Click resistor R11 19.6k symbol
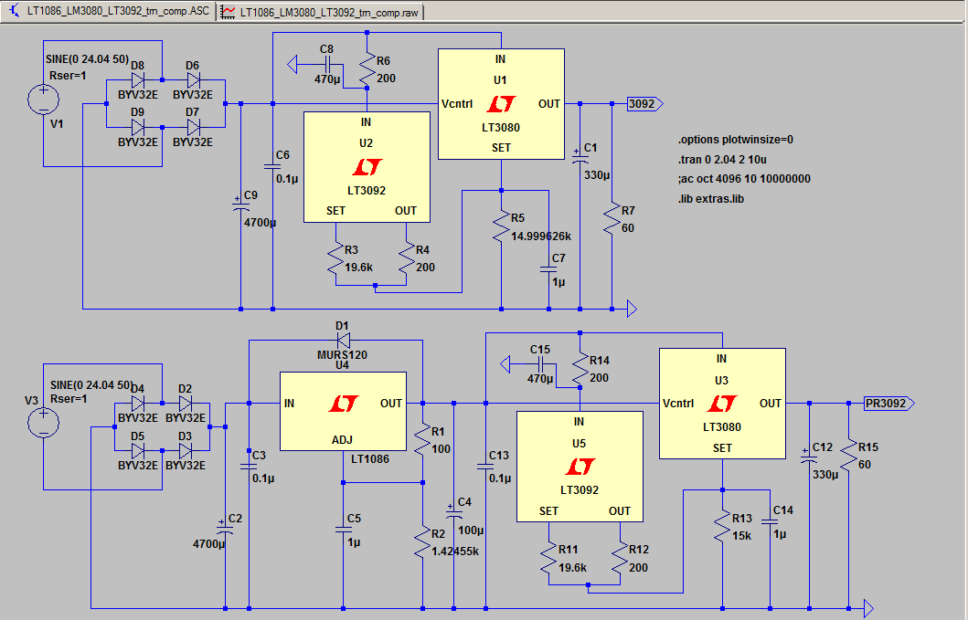 click(x=548, y=557)
